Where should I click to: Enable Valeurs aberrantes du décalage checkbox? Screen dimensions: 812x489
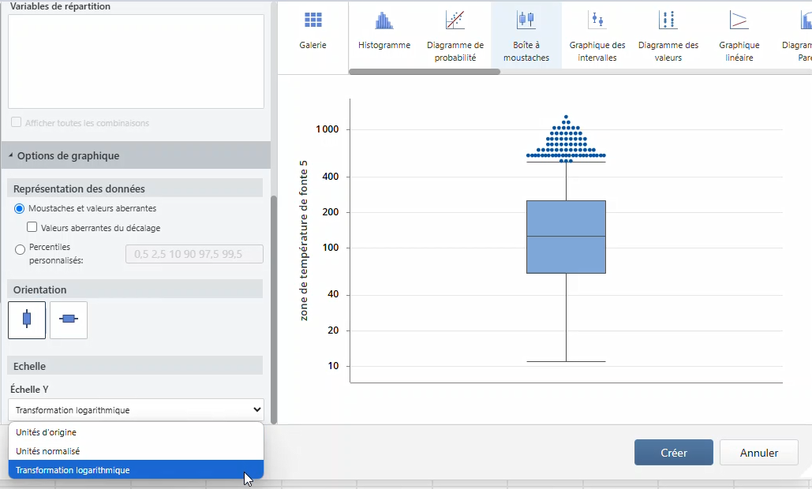pyautogui.click(x=32, y=228)
